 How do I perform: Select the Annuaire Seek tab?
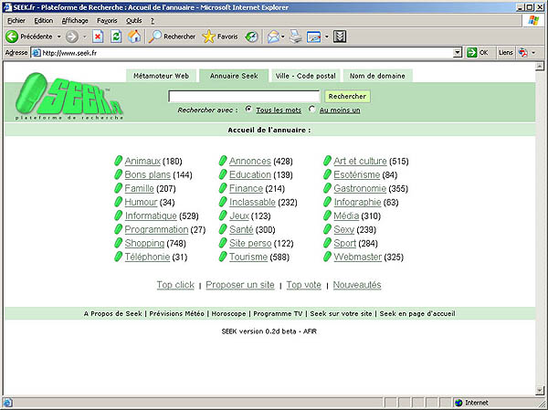[234, 76]
